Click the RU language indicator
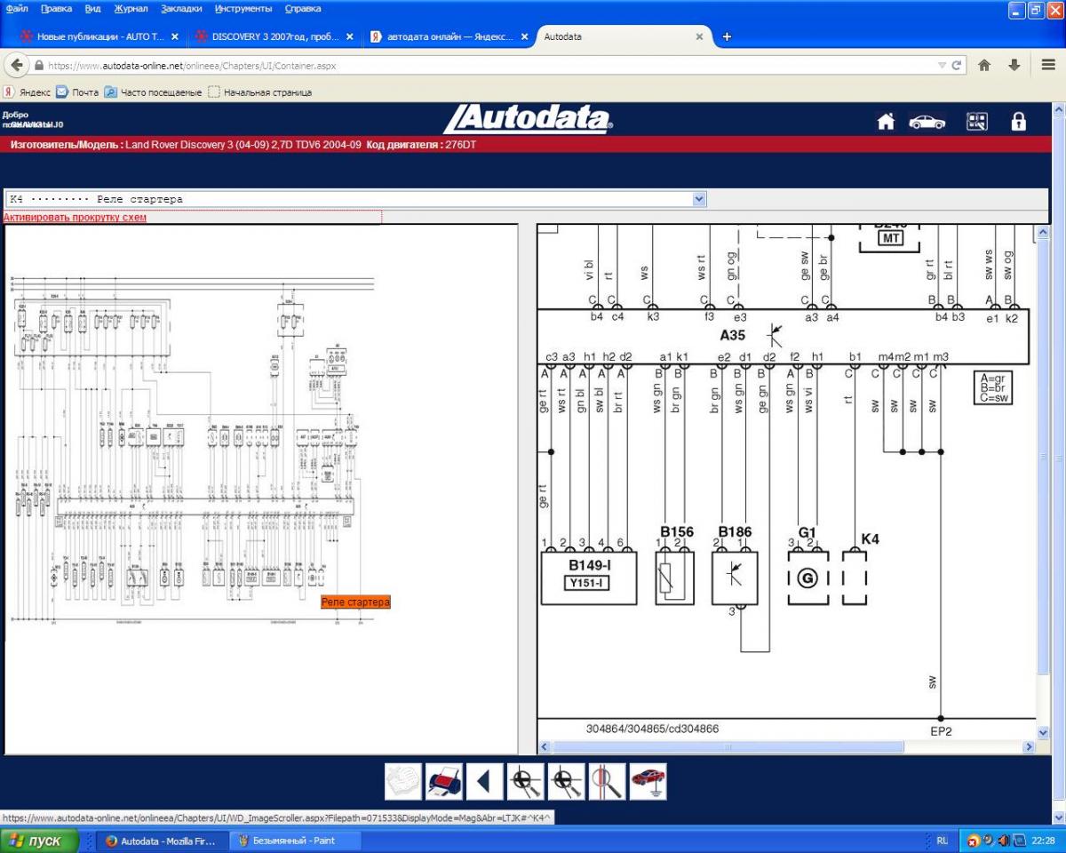1066x853 pixels. pos(943,841)
